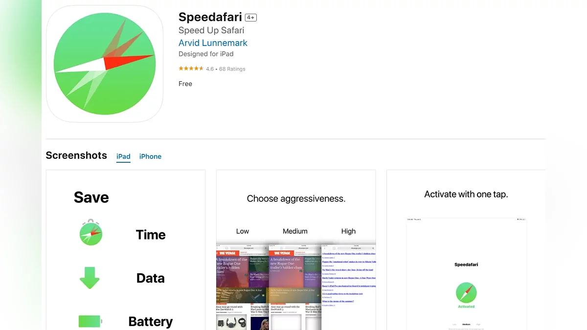Open developer Arvid Lunnemark's page
587x330 pixels.
[x=213, y=43]
